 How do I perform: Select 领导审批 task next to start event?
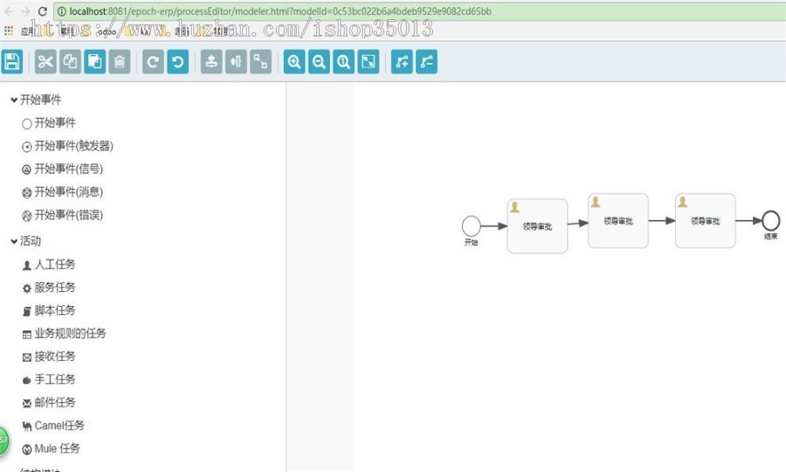coord(537,226)
